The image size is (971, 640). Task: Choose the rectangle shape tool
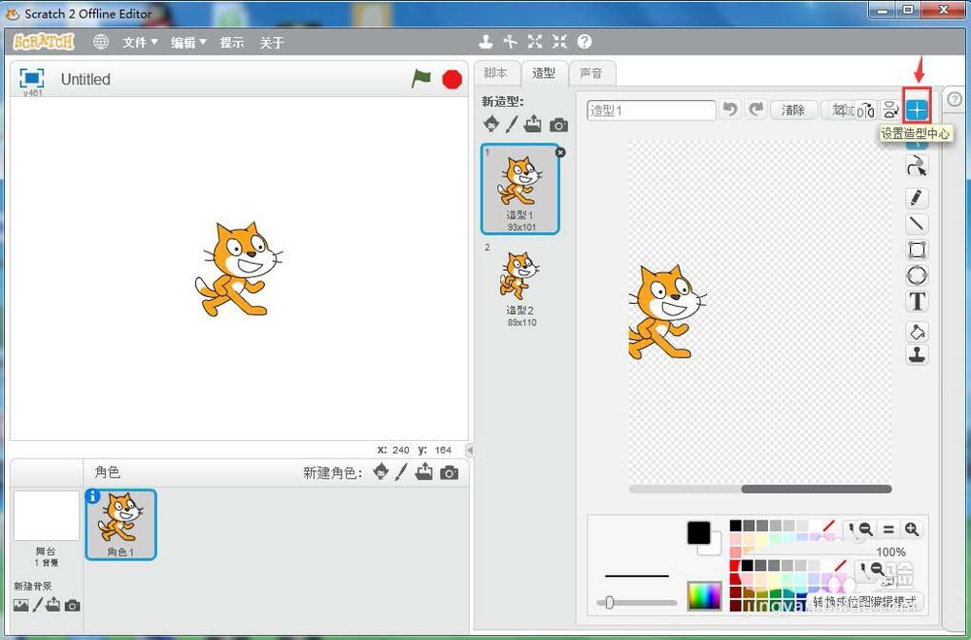click(917, 250)
